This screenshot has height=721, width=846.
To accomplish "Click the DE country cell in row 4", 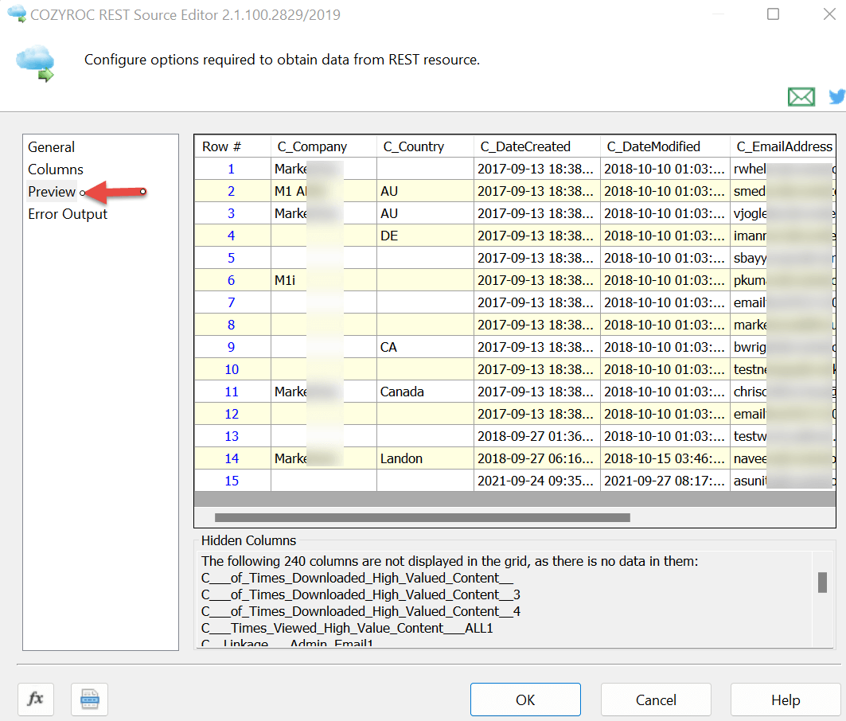I will 425,236.
